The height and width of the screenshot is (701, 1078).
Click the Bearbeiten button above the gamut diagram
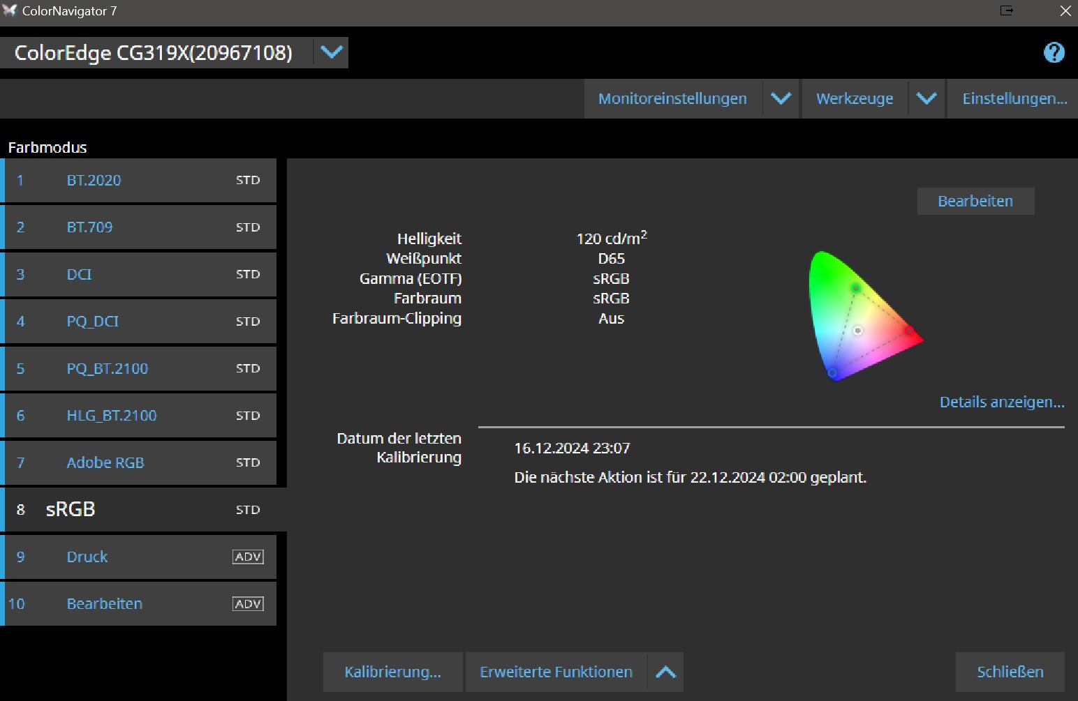click(x=975, y=201)
